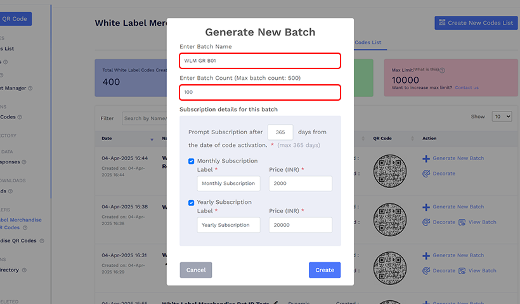Image resolution: width=520 pixels, height=304 pixels.
Task: Uncheck the Monthly Subscription checkbox
Action: 192,161
